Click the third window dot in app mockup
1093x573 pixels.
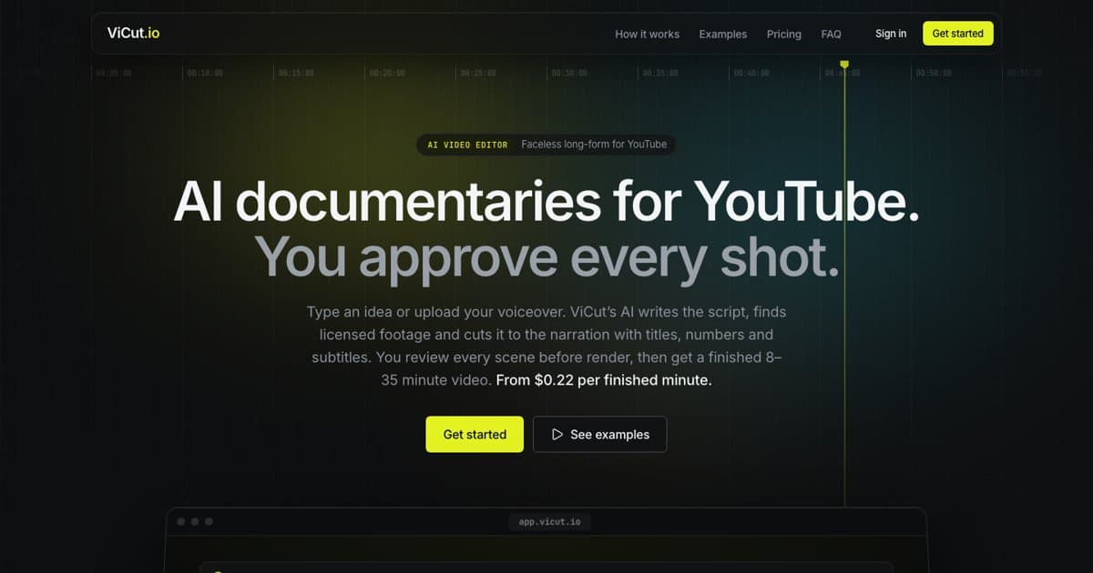[x=209, y=521]
